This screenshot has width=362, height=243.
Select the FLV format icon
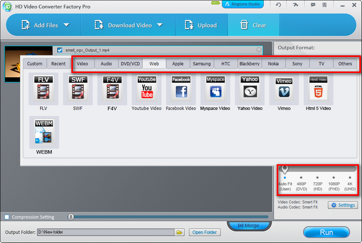[x=43, y=89]
